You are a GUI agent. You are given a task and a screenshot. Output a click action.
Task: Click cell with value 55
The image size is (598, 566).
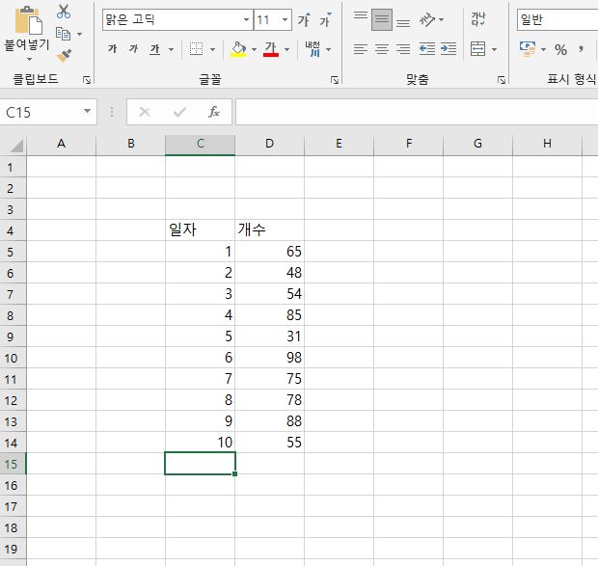pos(270,443)
